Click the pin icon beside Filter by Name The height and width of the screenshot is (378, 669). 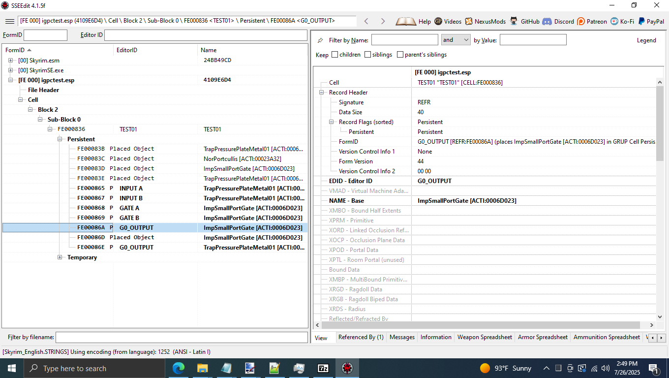pyautogui.click(x=320, y=40)
